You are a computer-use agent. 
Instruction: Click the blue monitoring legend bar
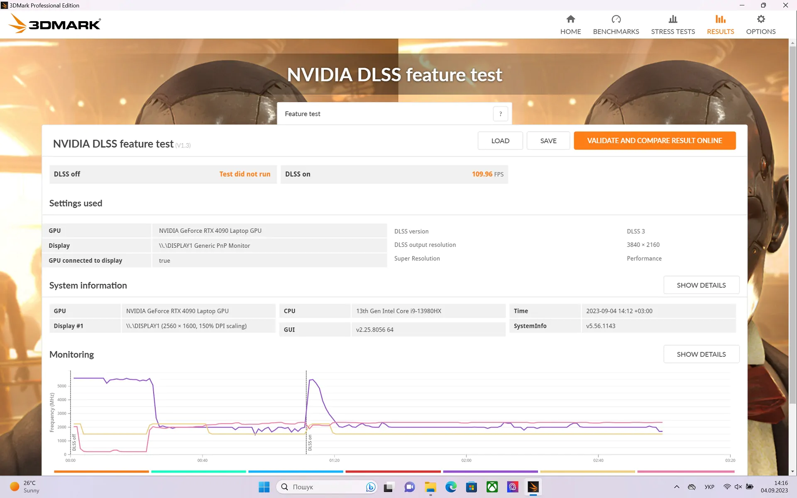pyautogui.click(x=296, y=471)
